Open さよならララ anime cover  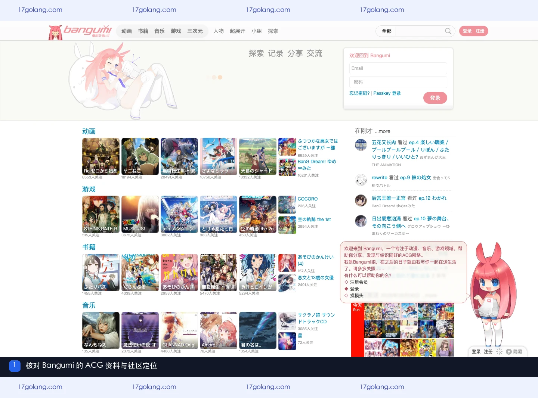[219, 156]
